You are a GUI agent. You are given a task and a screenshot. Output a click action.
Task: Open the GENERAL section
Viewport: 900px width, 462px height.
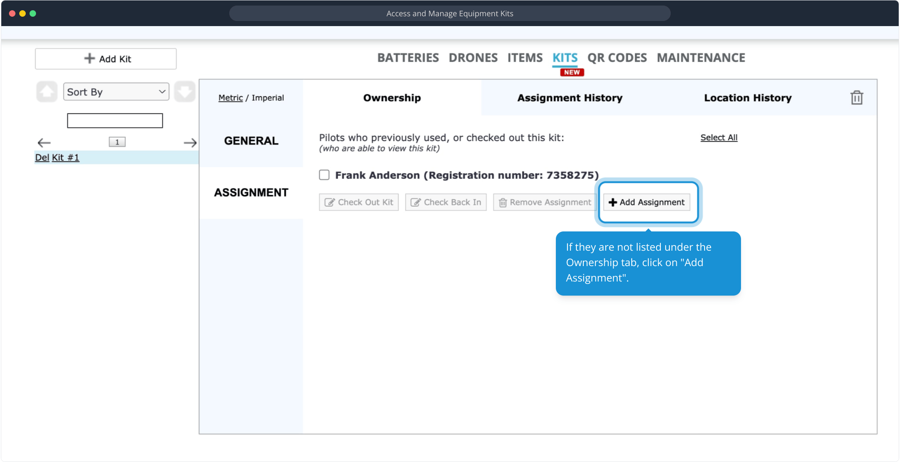[x=251, y=141]
